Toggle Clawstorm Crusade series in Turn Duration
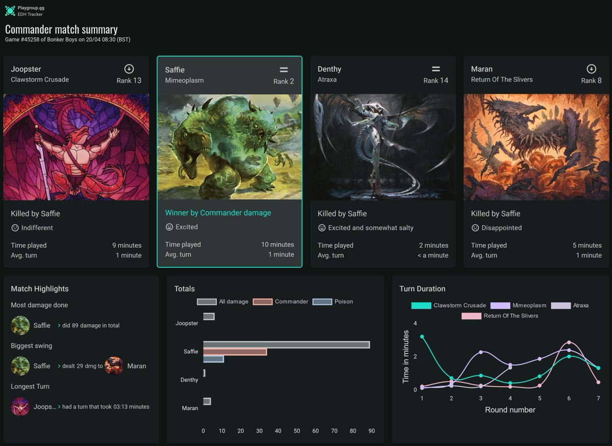Viewport: 612px width, 446px height. (x=448, y=305)
